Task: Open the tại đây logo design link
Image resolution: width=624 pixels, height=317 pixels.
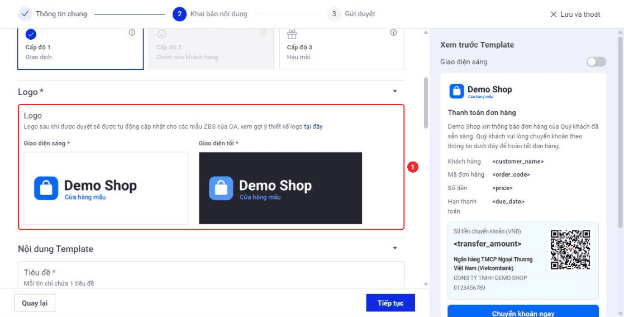Action: (313, 127)
